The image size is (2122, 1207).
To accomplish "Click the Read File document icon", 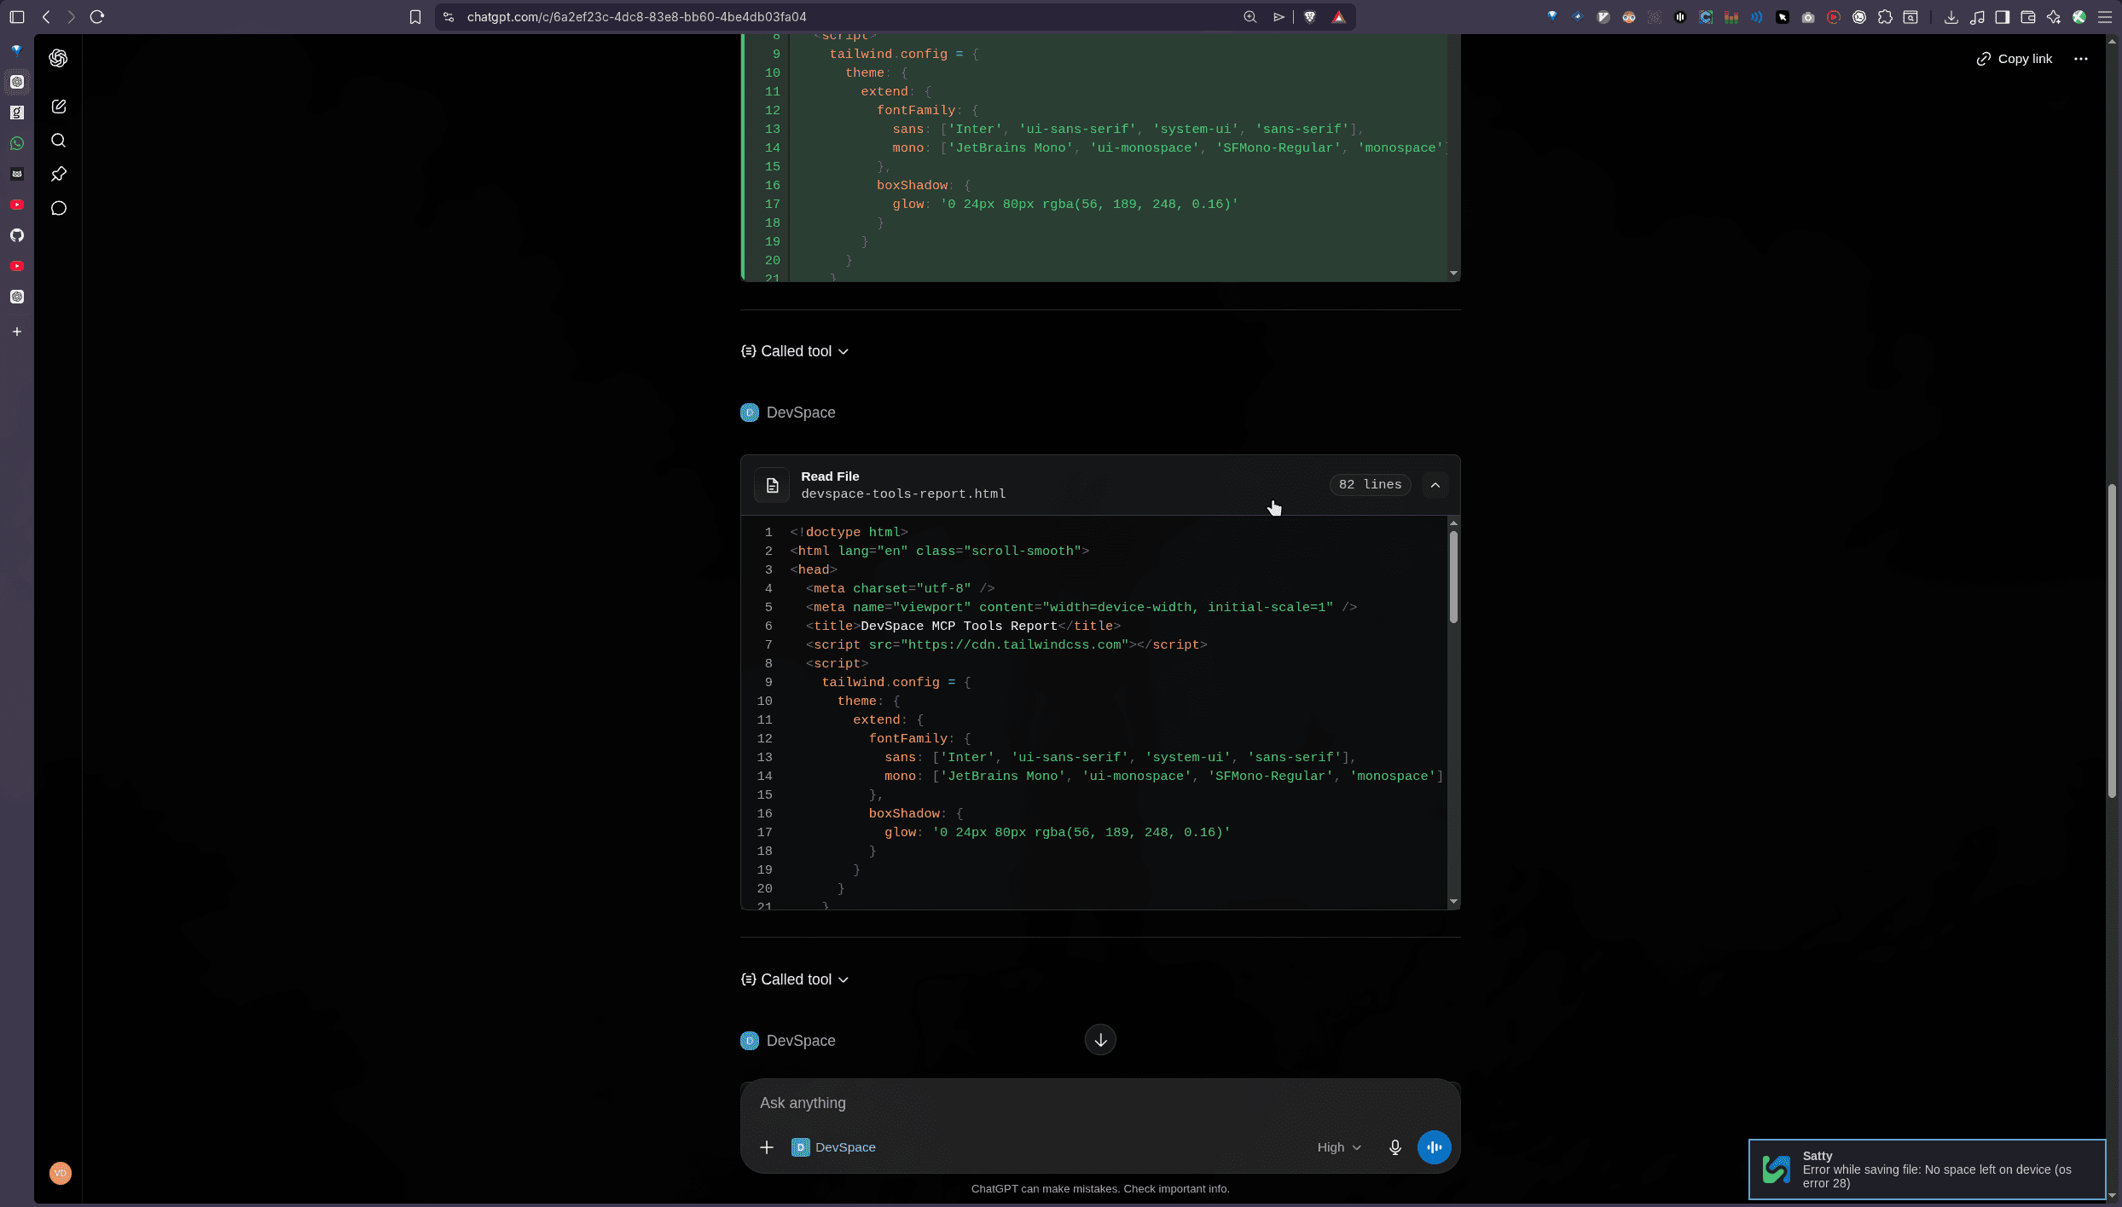I will [772, 485].
